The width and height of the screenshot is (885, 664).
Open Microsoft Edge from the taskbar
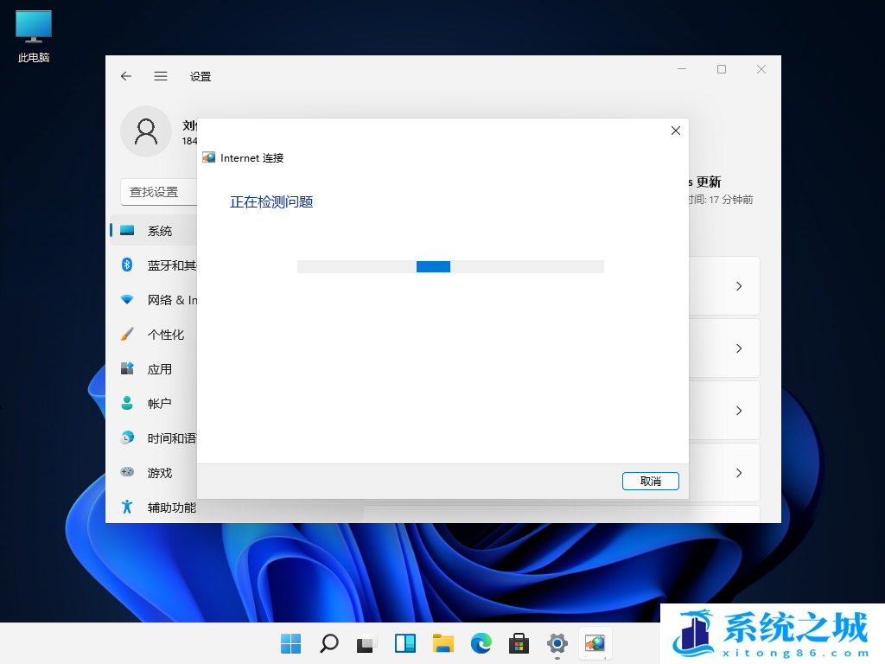click(x=481, y=643)
